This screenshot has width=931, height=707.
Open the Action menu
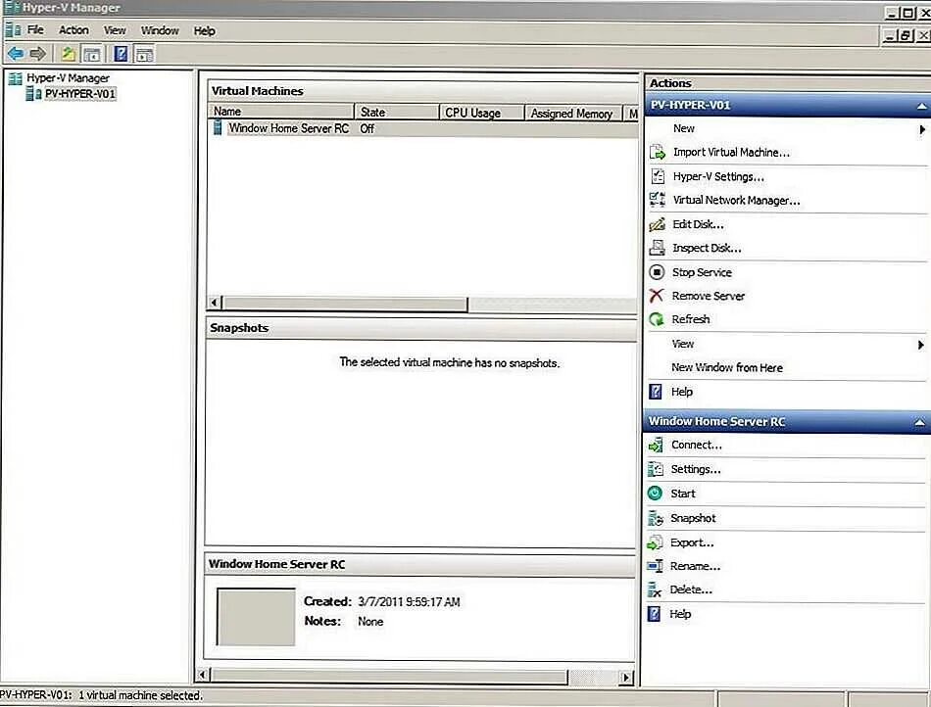73,29
